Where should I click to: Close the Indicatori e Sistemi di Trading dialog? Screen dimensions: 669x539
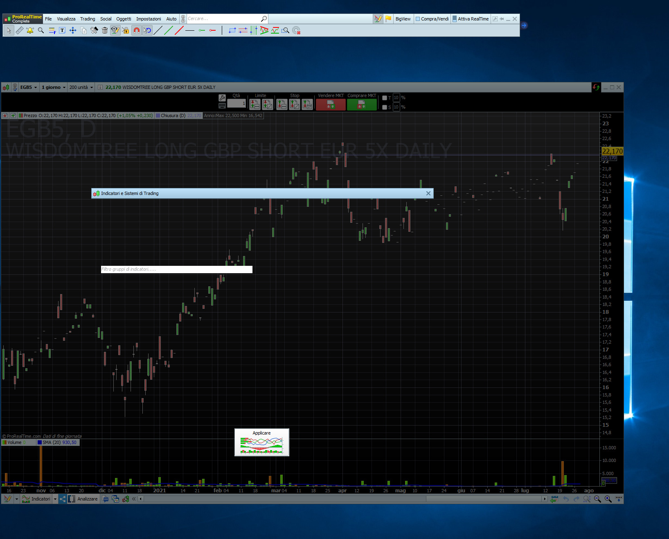pos(428,193)
